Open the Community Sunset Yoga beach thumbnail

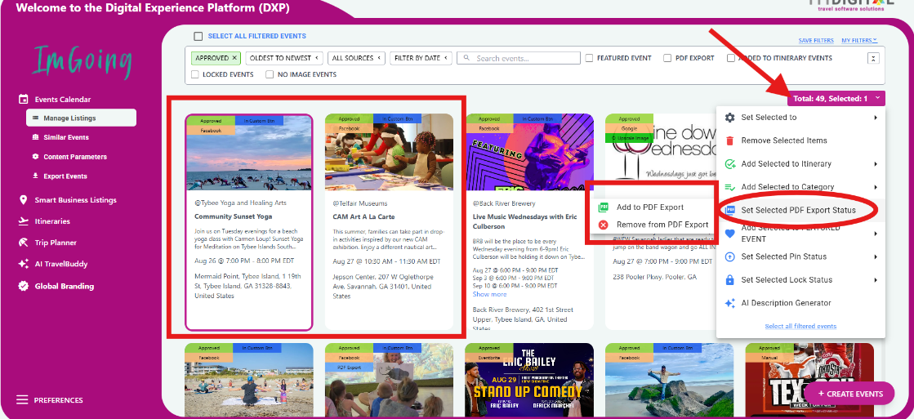(249, 152)
